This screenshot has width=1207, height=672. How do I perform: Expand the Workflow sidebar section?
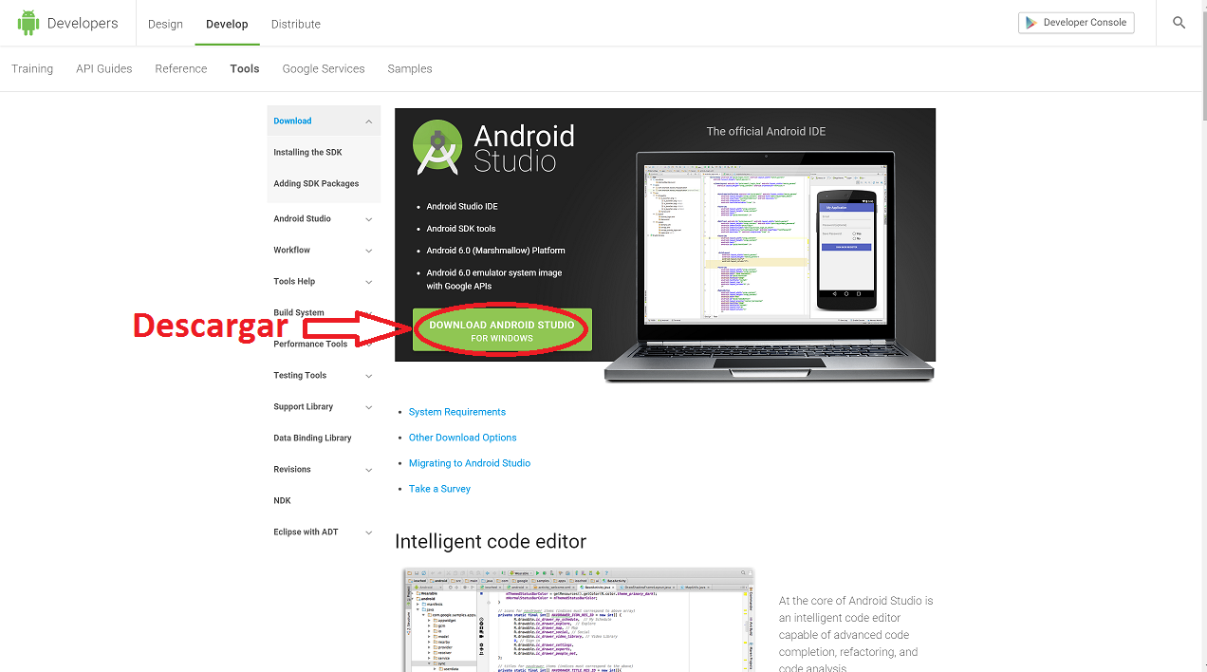pyautogui.click(x=368, y=251)
